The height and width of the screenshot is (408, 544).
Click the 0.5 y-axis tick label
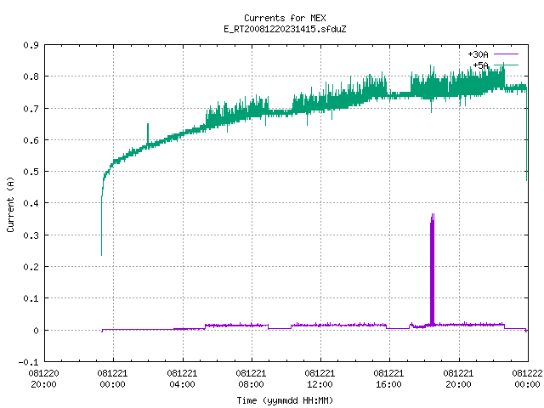[31, 172]
